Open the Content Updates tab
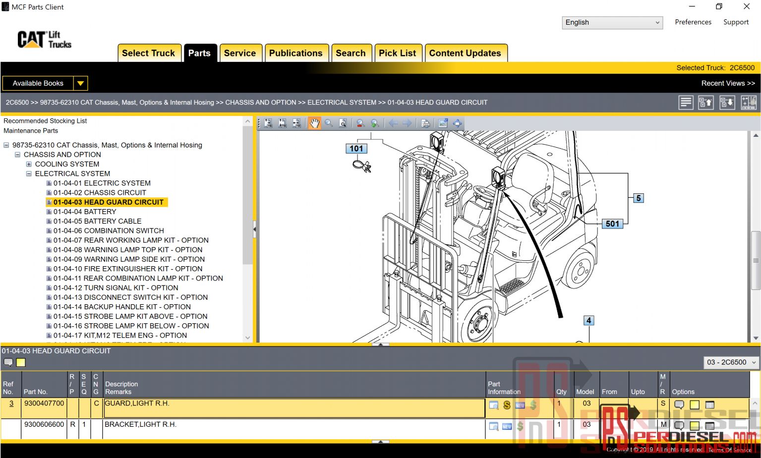761x458 pixels. 465,53
